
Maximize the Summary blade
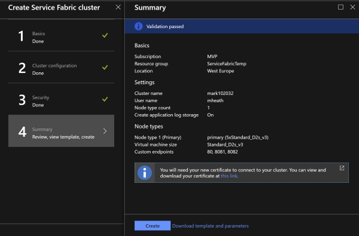tap(340, 7)
